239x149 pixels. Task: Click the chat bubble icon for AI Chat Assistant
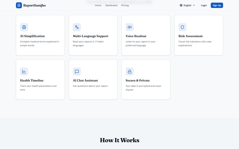(x=77, y=72)
